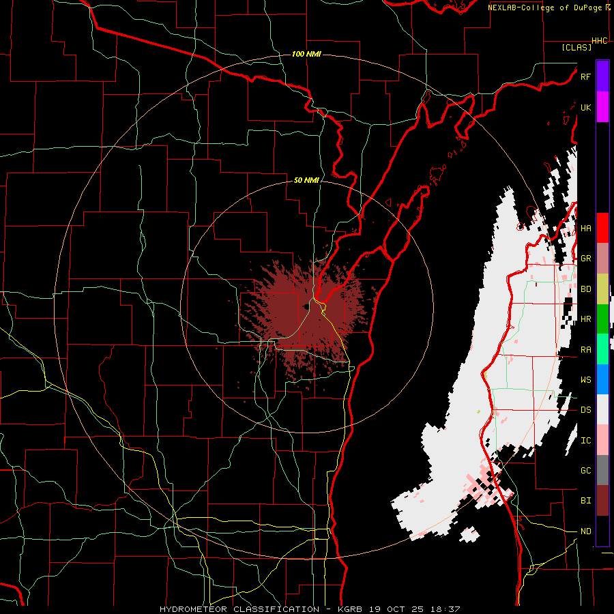Click the light green RA legend swatch
Viewport: 614px width, 614px height.
tap(602, 349)
